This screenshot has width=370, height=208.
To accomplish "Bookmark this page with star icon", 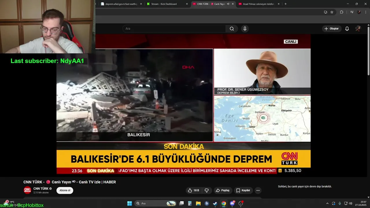I will 332,12.
